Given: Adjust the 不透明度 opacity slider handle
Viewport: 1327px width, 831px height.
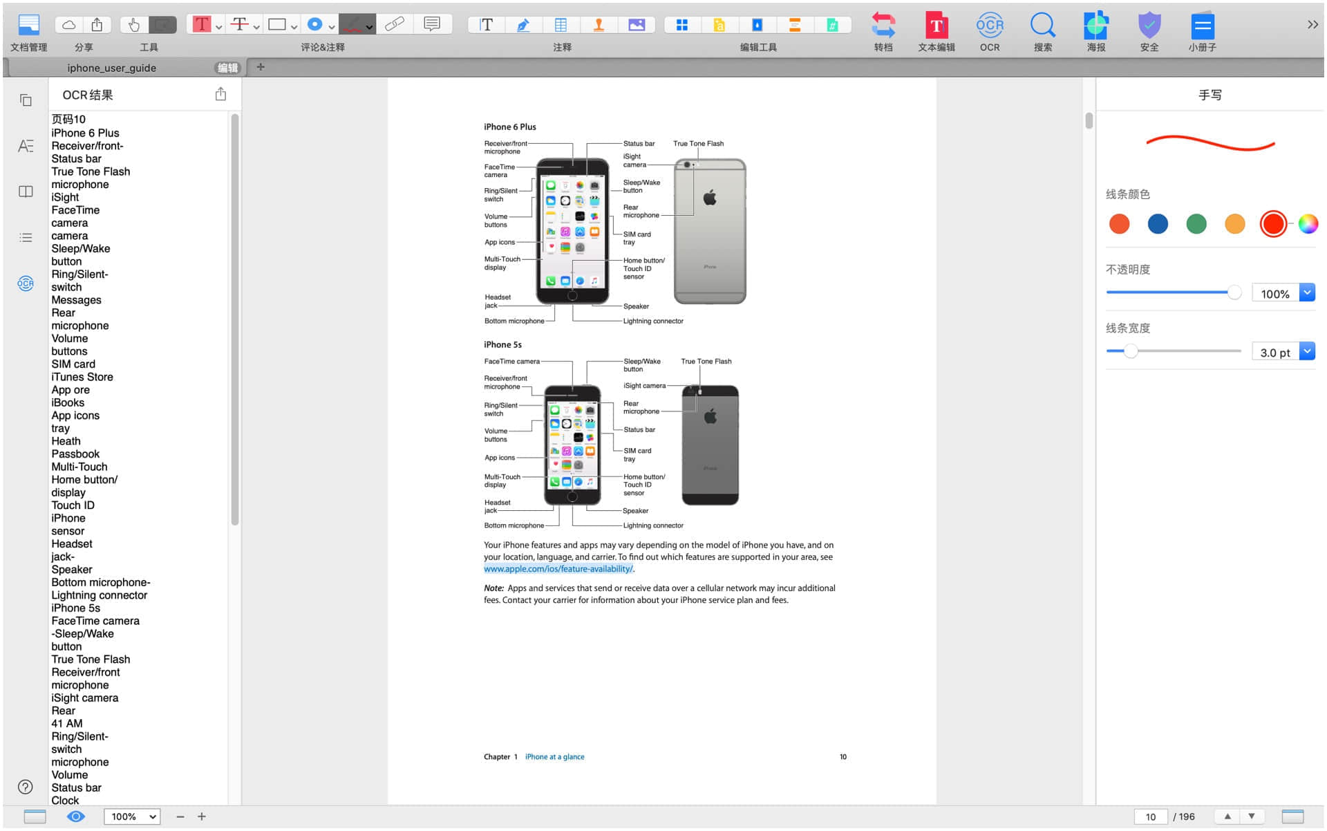Looking at the screenshot, I should pyautogui.click(x=1234, y=292).
